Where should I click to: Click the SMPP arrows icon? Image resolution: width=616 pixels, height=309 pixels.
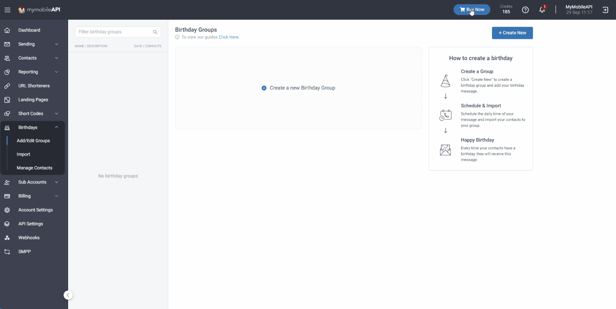click(7, 251)
